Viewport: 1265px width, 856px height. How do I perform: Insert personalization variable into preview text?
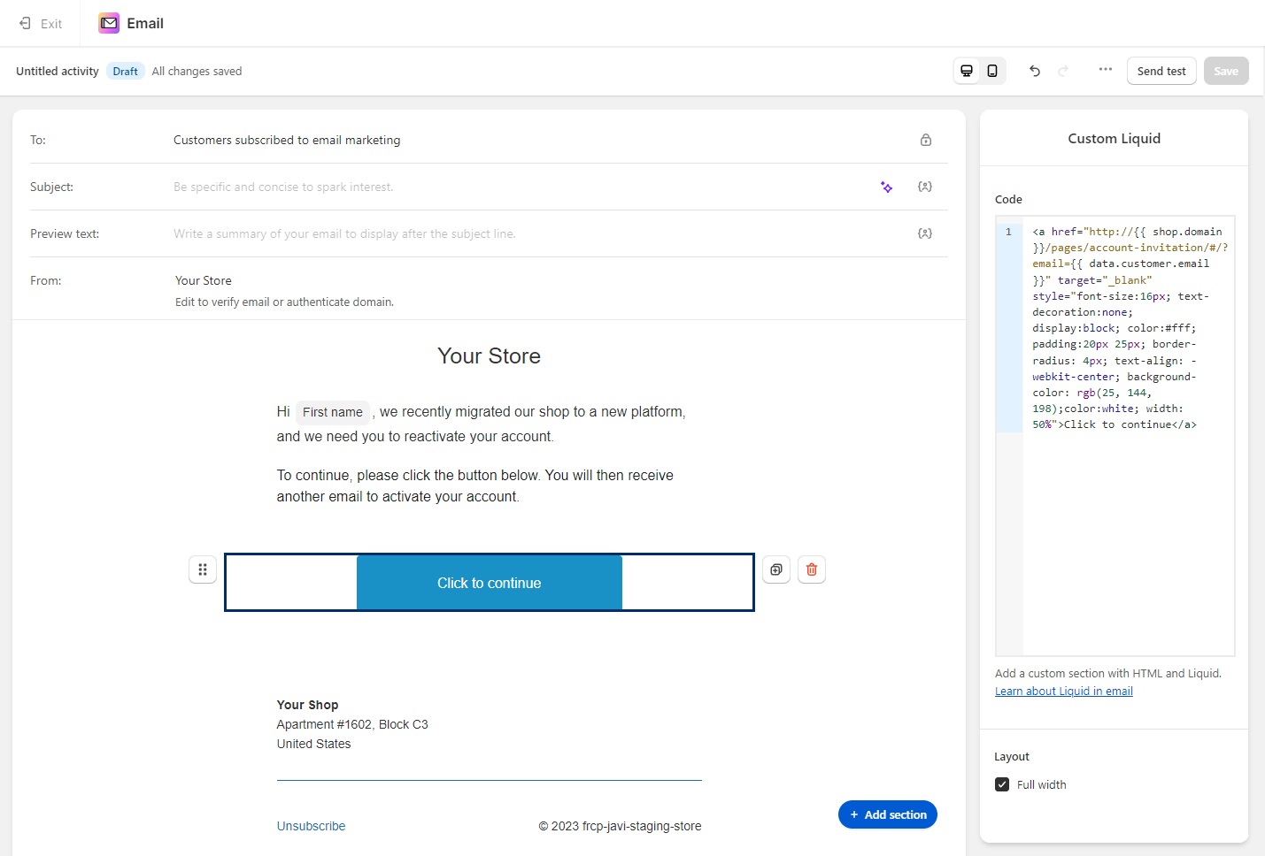click(x=925, y=233)
